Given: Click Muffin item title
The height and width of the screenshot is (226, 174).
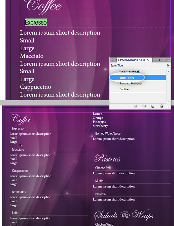Looking at the screenshot, I should pyautogui.click(x=99, y=181).
